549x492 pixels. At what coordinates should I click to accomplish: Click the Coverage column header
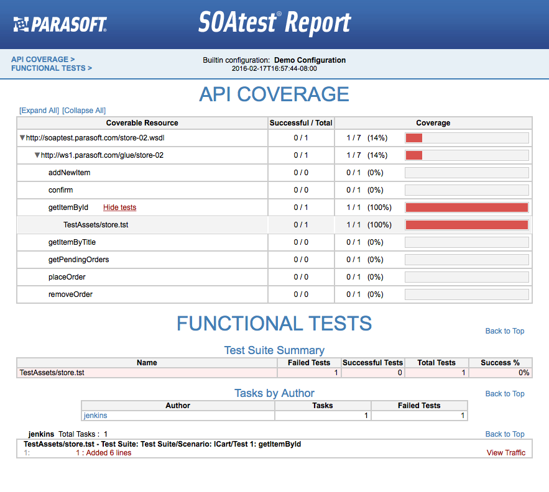[433, 123]
